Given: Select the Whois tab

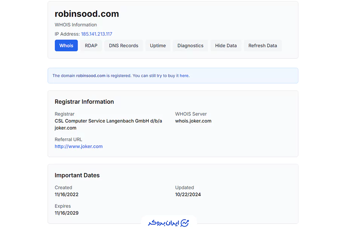Looking at the screenshot, I should [66, 45].
